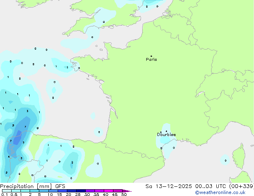Click the legend label '10'
254x196 pixels.
(x=50, y=194)
